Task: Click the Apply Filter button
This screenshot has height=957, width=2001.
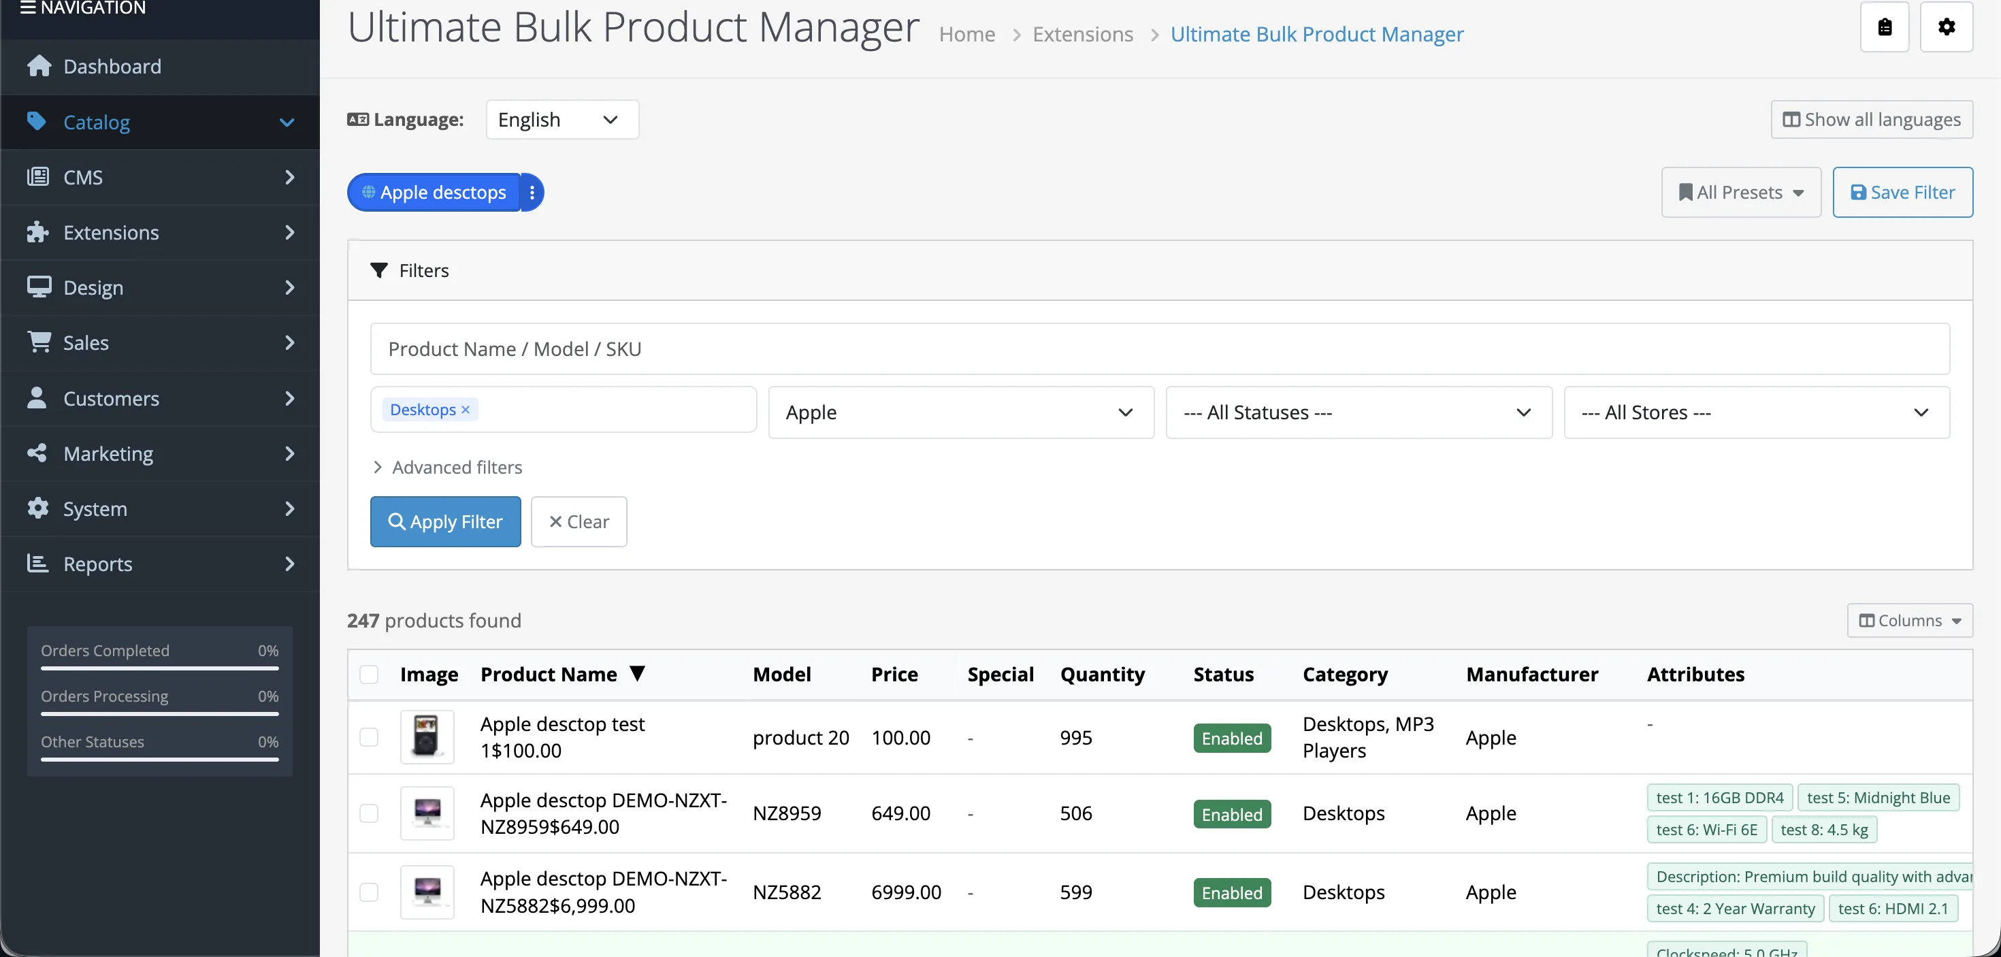Action: pyautogui.click(x=445, y=521)
